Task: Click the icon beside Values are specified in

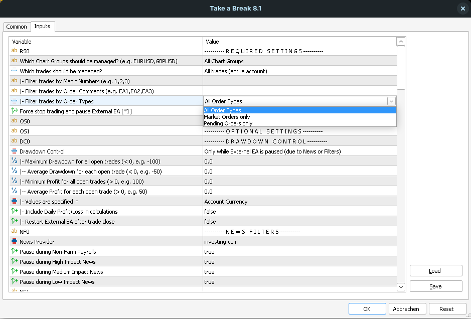Action: [14, 202]
